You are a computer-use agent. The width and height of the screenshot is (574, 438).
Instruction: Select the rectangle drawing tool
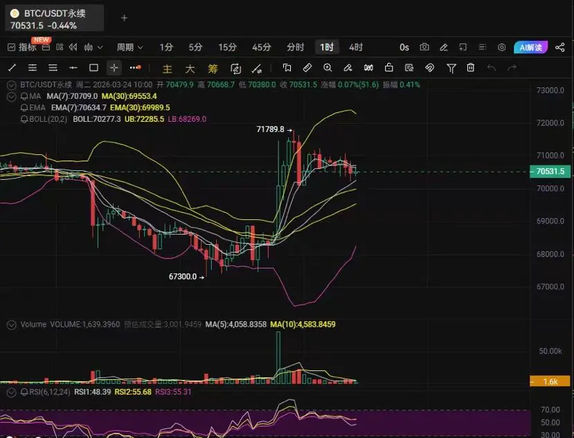(93, 68)
